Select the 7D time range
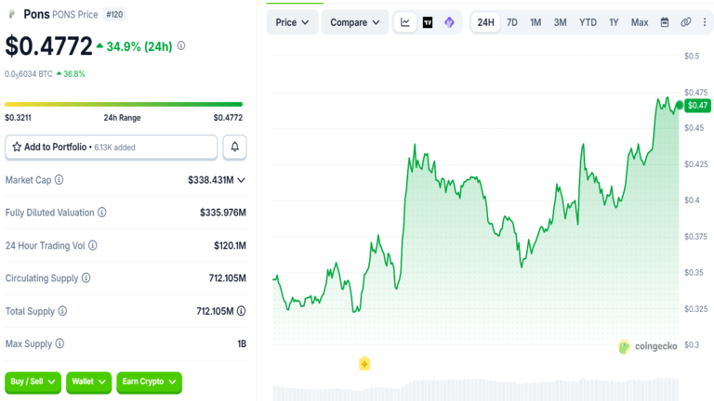This screenshot has height=401, width=714. [x=512, y=22]
